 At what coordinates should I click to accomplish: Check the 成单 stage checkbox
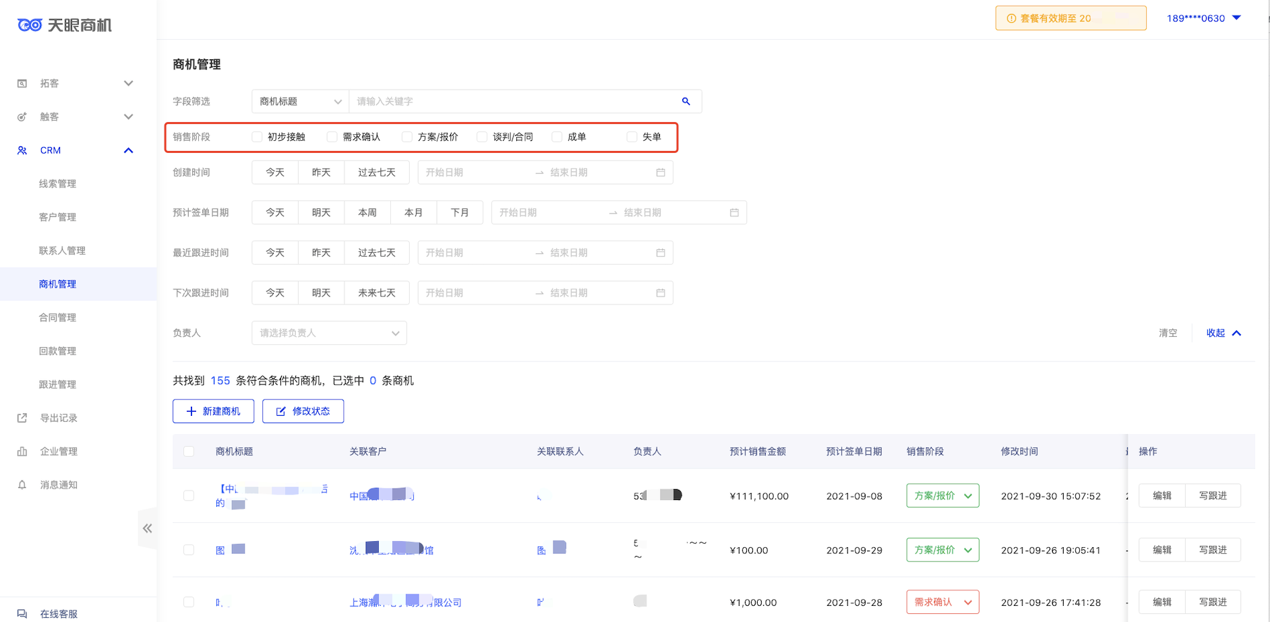(x=557, y=137)
